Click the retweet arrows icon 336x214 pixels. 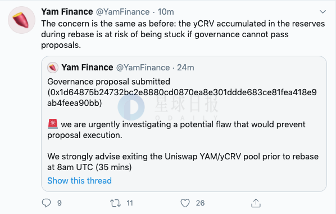pyautogui.click(x=115, y=203)
